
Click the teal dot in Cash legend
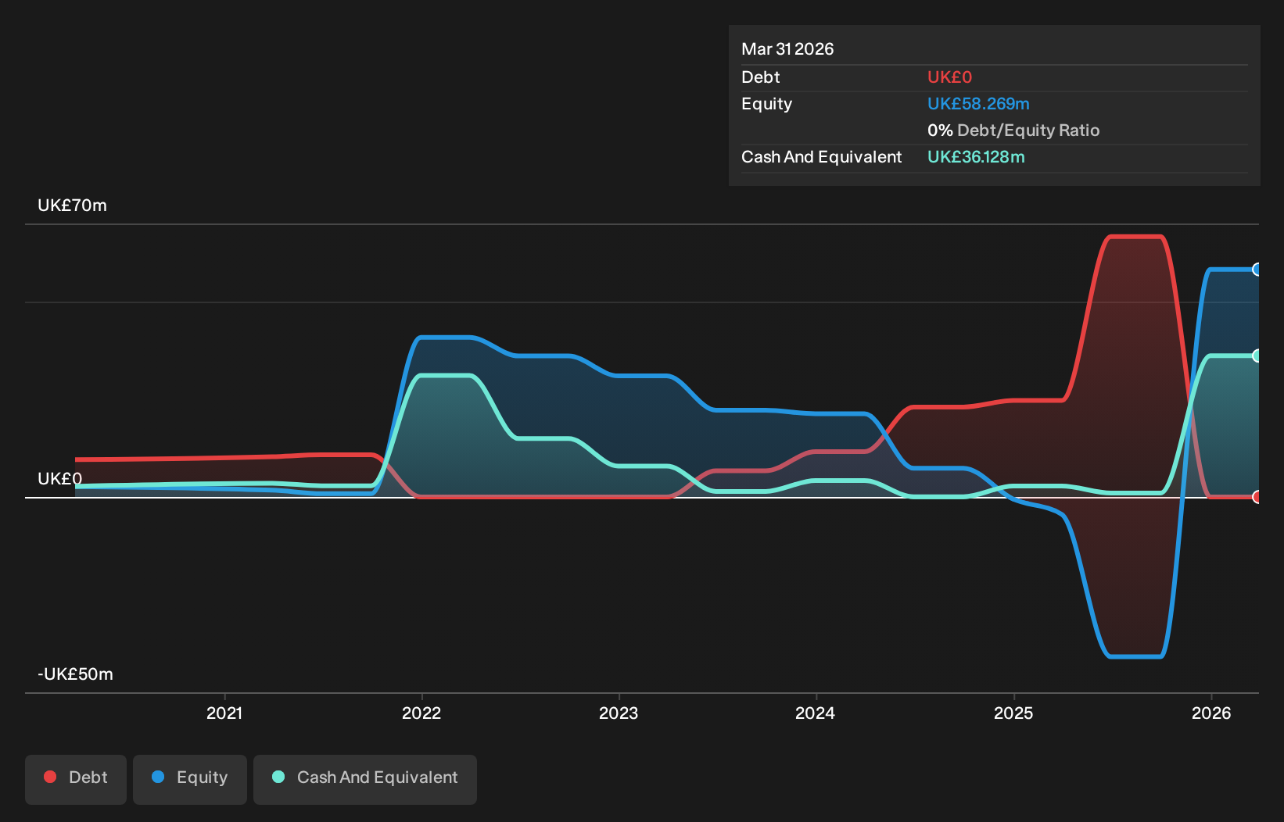pyautogui.click(x=278, y=777)
